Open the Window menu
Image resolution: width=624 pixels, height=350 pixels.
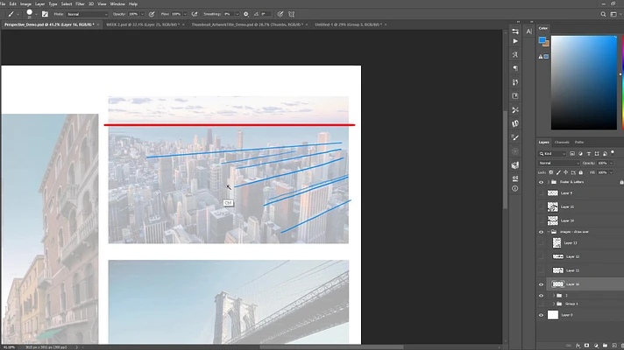(x=117, y=4)
